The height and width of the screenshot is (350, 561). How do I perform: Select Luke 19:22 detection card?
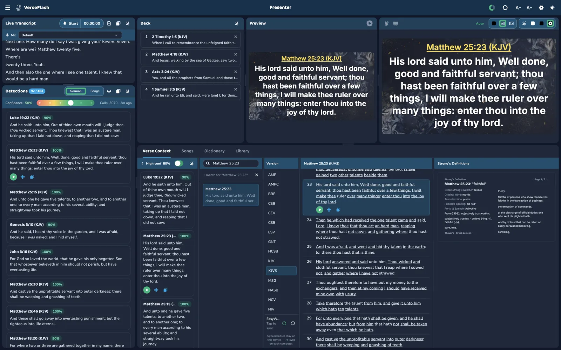69,127
